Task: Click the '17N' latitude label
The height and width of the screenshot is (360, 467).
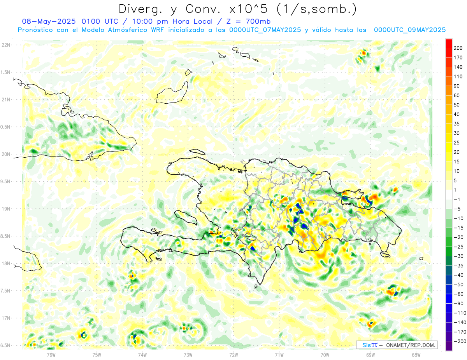Action: (x=5, y=318)
